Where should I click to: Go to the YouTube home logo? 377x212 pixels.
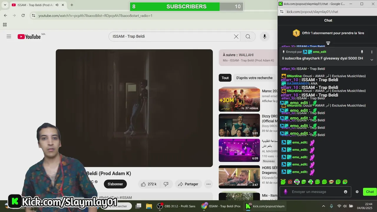tap(29, 37)
